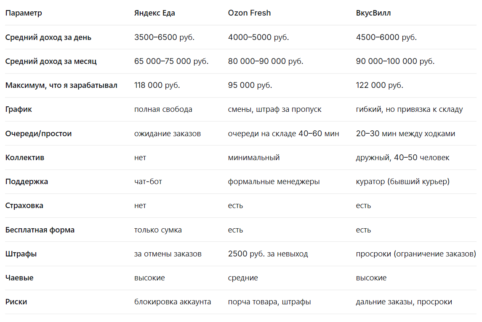This screenshot has height=322, width=482.
Task: Select дальние заказы, просрочки cell
Action: click(x=404, y=302)
